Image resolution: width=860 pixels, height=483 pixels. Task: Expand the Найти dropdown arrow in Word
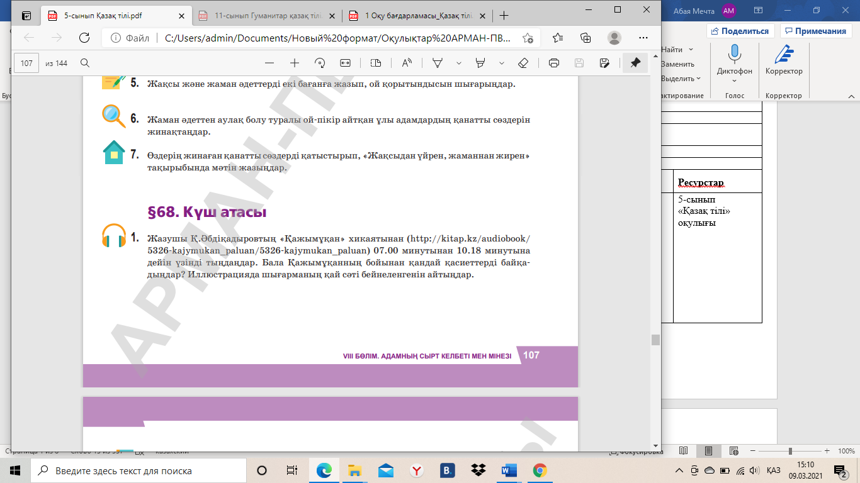[691, 49]
